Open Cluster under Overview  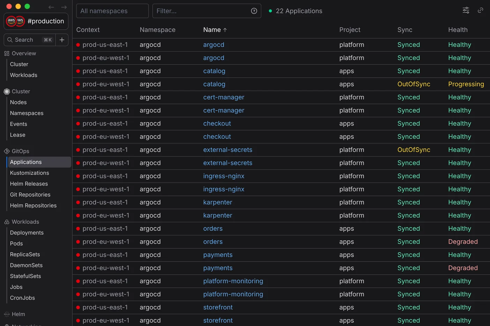(x=19, y=64)
